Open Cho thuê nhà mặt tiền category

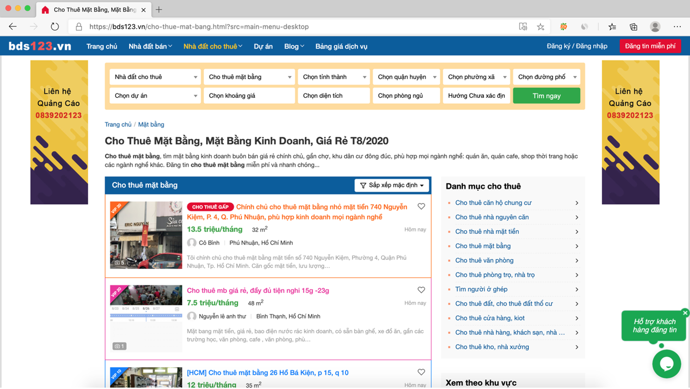point(487,232)
